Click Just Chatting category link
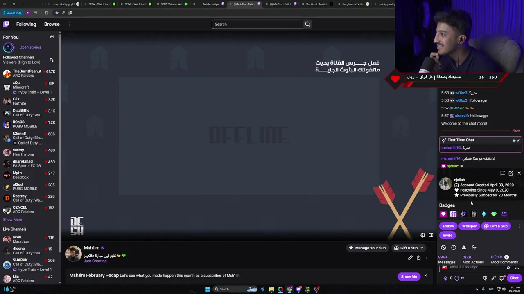Screen dimensions: 524x294 coord(95,261)
